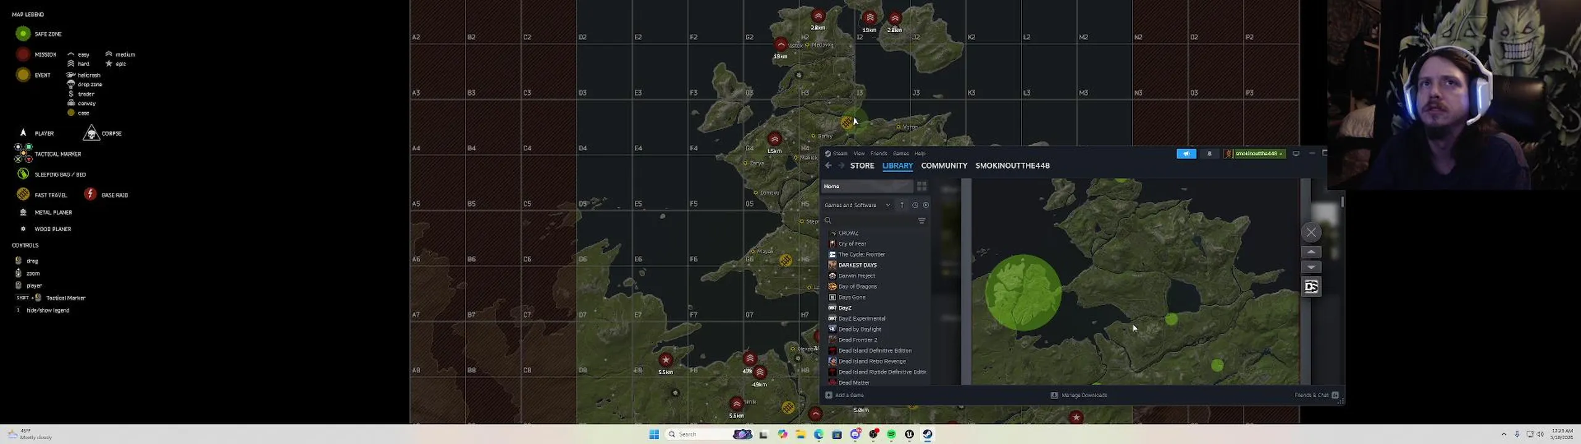Click the blue announcements megaphone button
The image size is (1581, 444).
1186,154
